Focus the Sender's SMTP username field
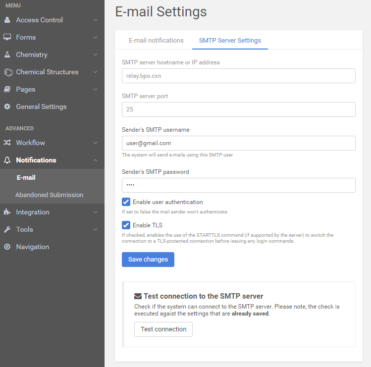Image resolution: width=371 pixels, height=367 pixels. 238,143
